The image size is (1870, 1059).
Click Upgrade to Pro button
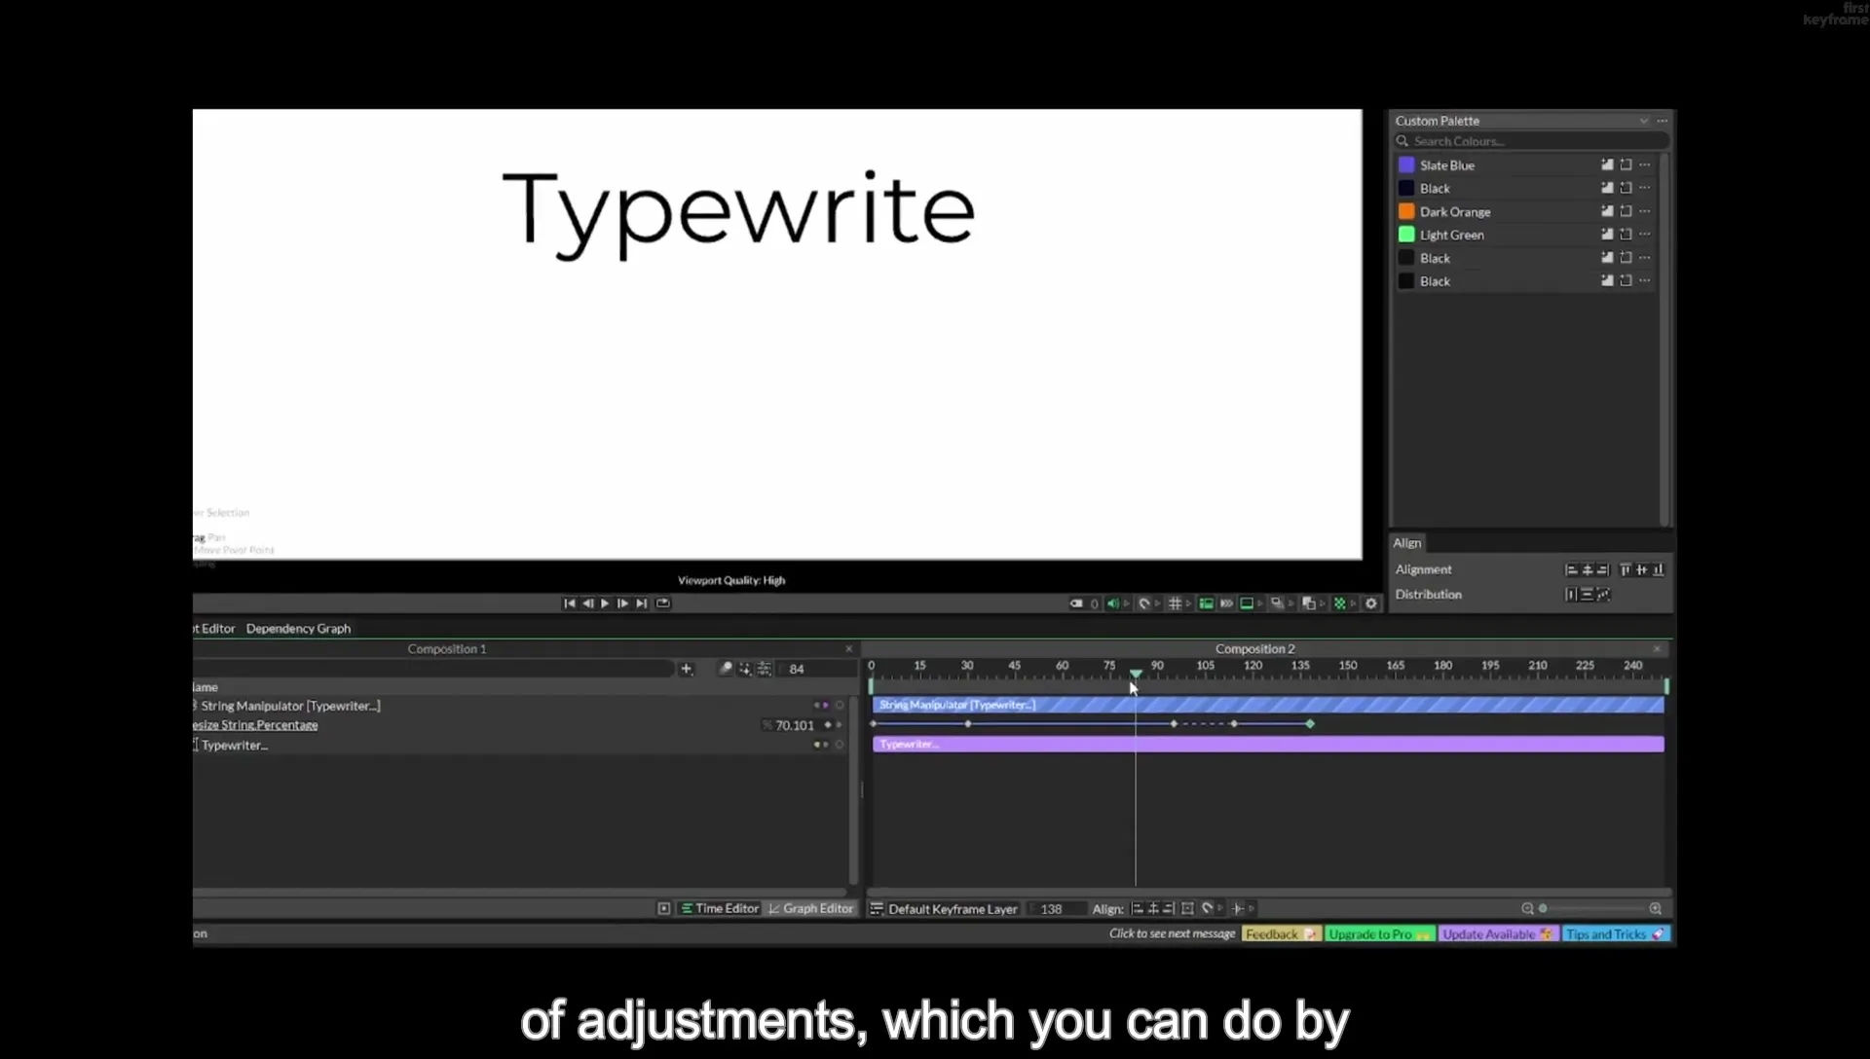click(1379, 934)
